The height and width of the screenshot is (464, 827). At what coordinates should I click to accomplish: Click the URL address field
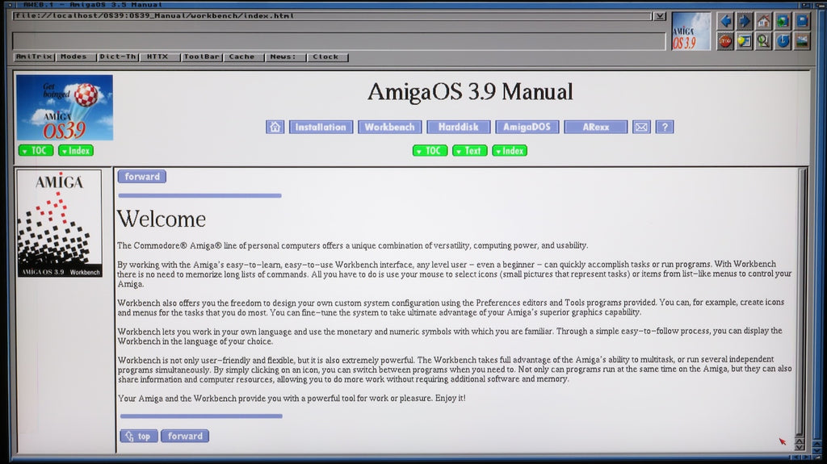point(331,16)
